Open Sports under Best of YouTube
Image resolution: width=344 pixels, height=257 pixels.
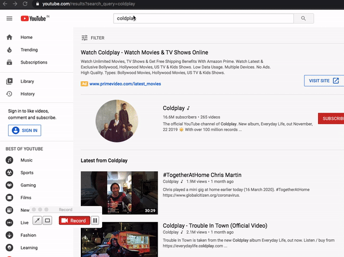click(27, 173)
